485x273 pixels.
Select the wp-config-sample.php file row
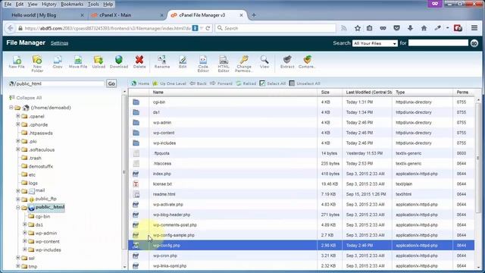[302, 235]
